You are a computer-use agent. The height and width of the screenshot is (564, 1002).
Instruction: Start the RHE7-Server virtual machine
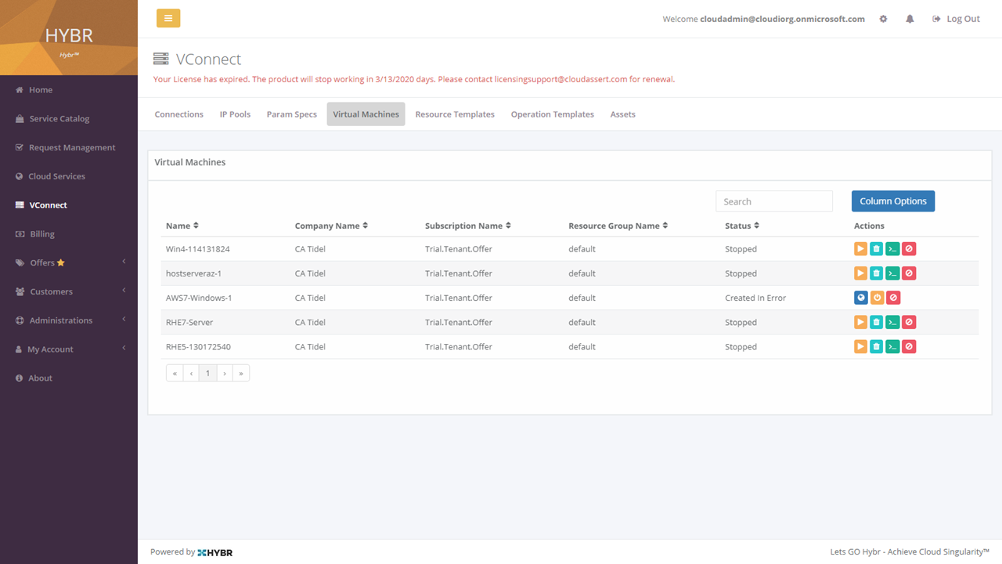point(860,322)
